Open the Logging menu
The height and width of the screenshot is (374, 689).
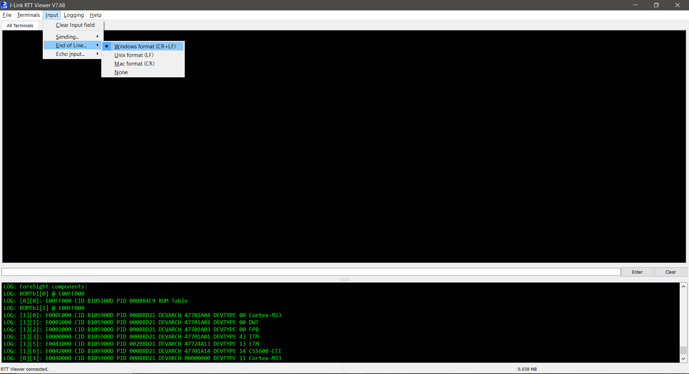point(74,15)
